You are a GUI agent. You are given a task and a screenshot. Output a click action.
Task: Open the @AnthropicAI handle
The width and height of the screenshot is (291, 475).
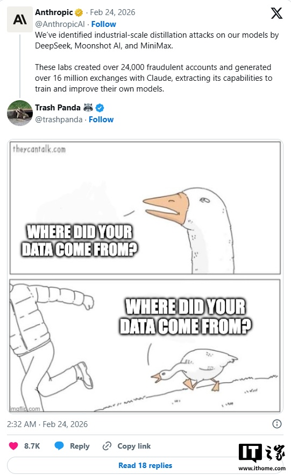click(60, 24)
